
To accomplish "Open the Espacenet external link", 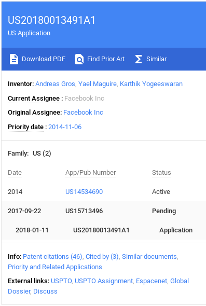I will [152, 281].
